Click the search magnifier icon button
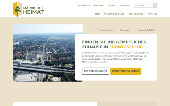This screenshot has height=106, width=170. 155,5
